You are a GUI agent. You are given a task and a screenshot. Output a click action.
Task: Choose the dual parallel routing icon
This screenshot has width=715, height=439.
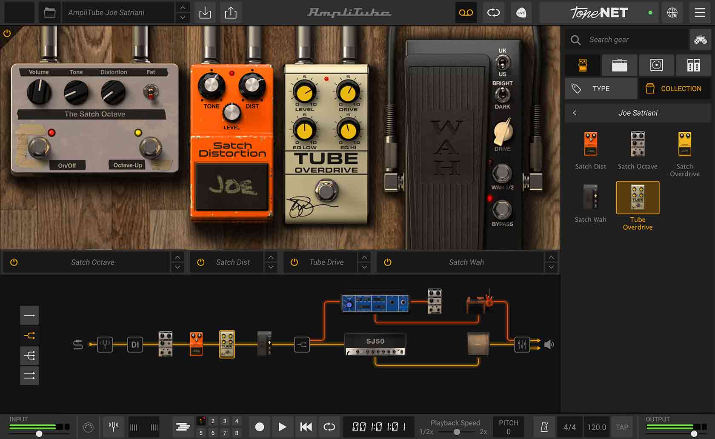coord(29,376)
